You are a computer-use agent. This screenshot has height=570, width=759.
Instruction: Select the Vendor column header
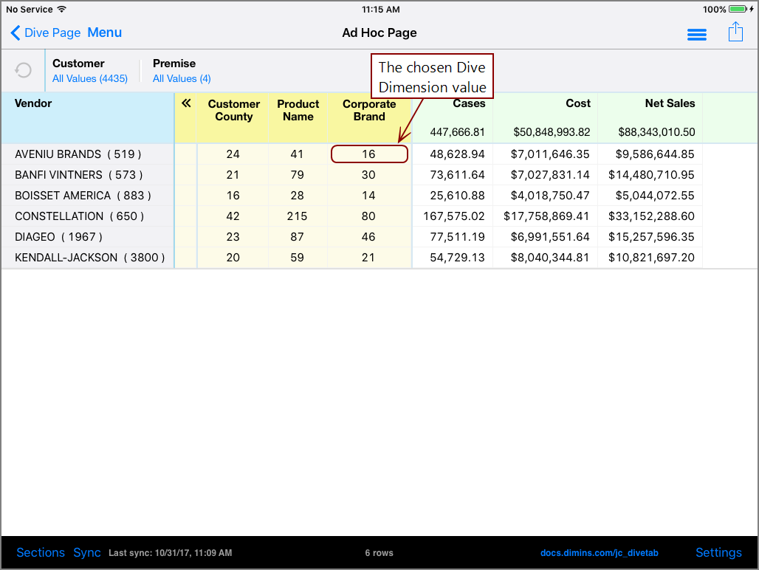(33, 103)
